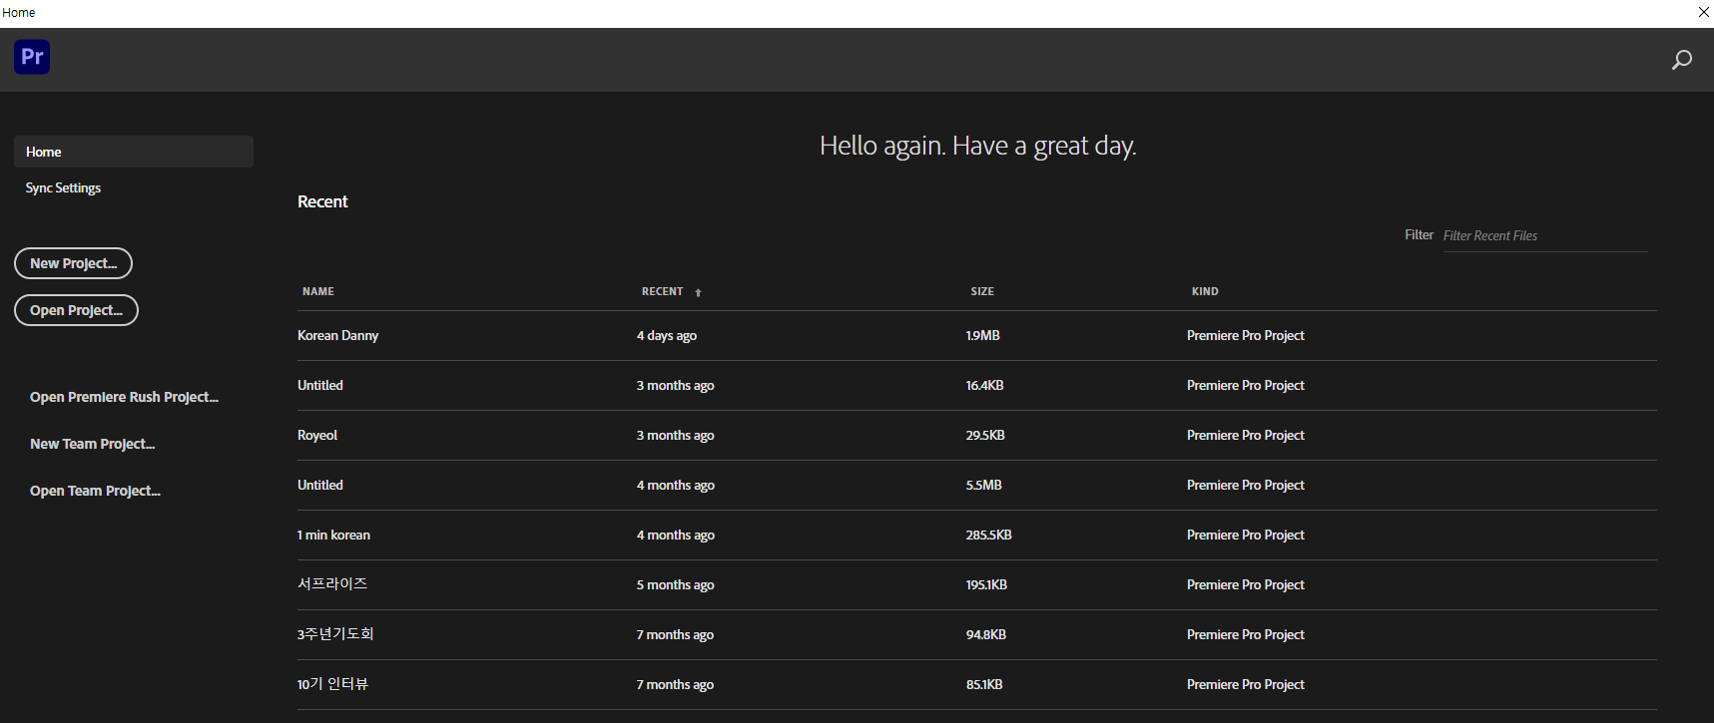Click the '5 months ago' cell
The image size is (1714, 723).
click(675, 585)
